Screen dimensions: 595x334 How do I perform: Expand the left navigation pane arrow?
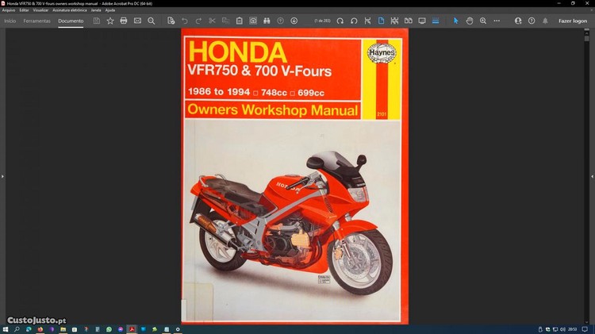(3, 175)
